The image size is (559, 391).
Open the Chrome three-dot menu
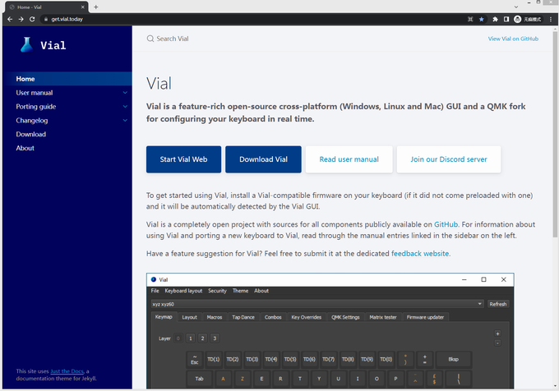click(x=550, y=18)
